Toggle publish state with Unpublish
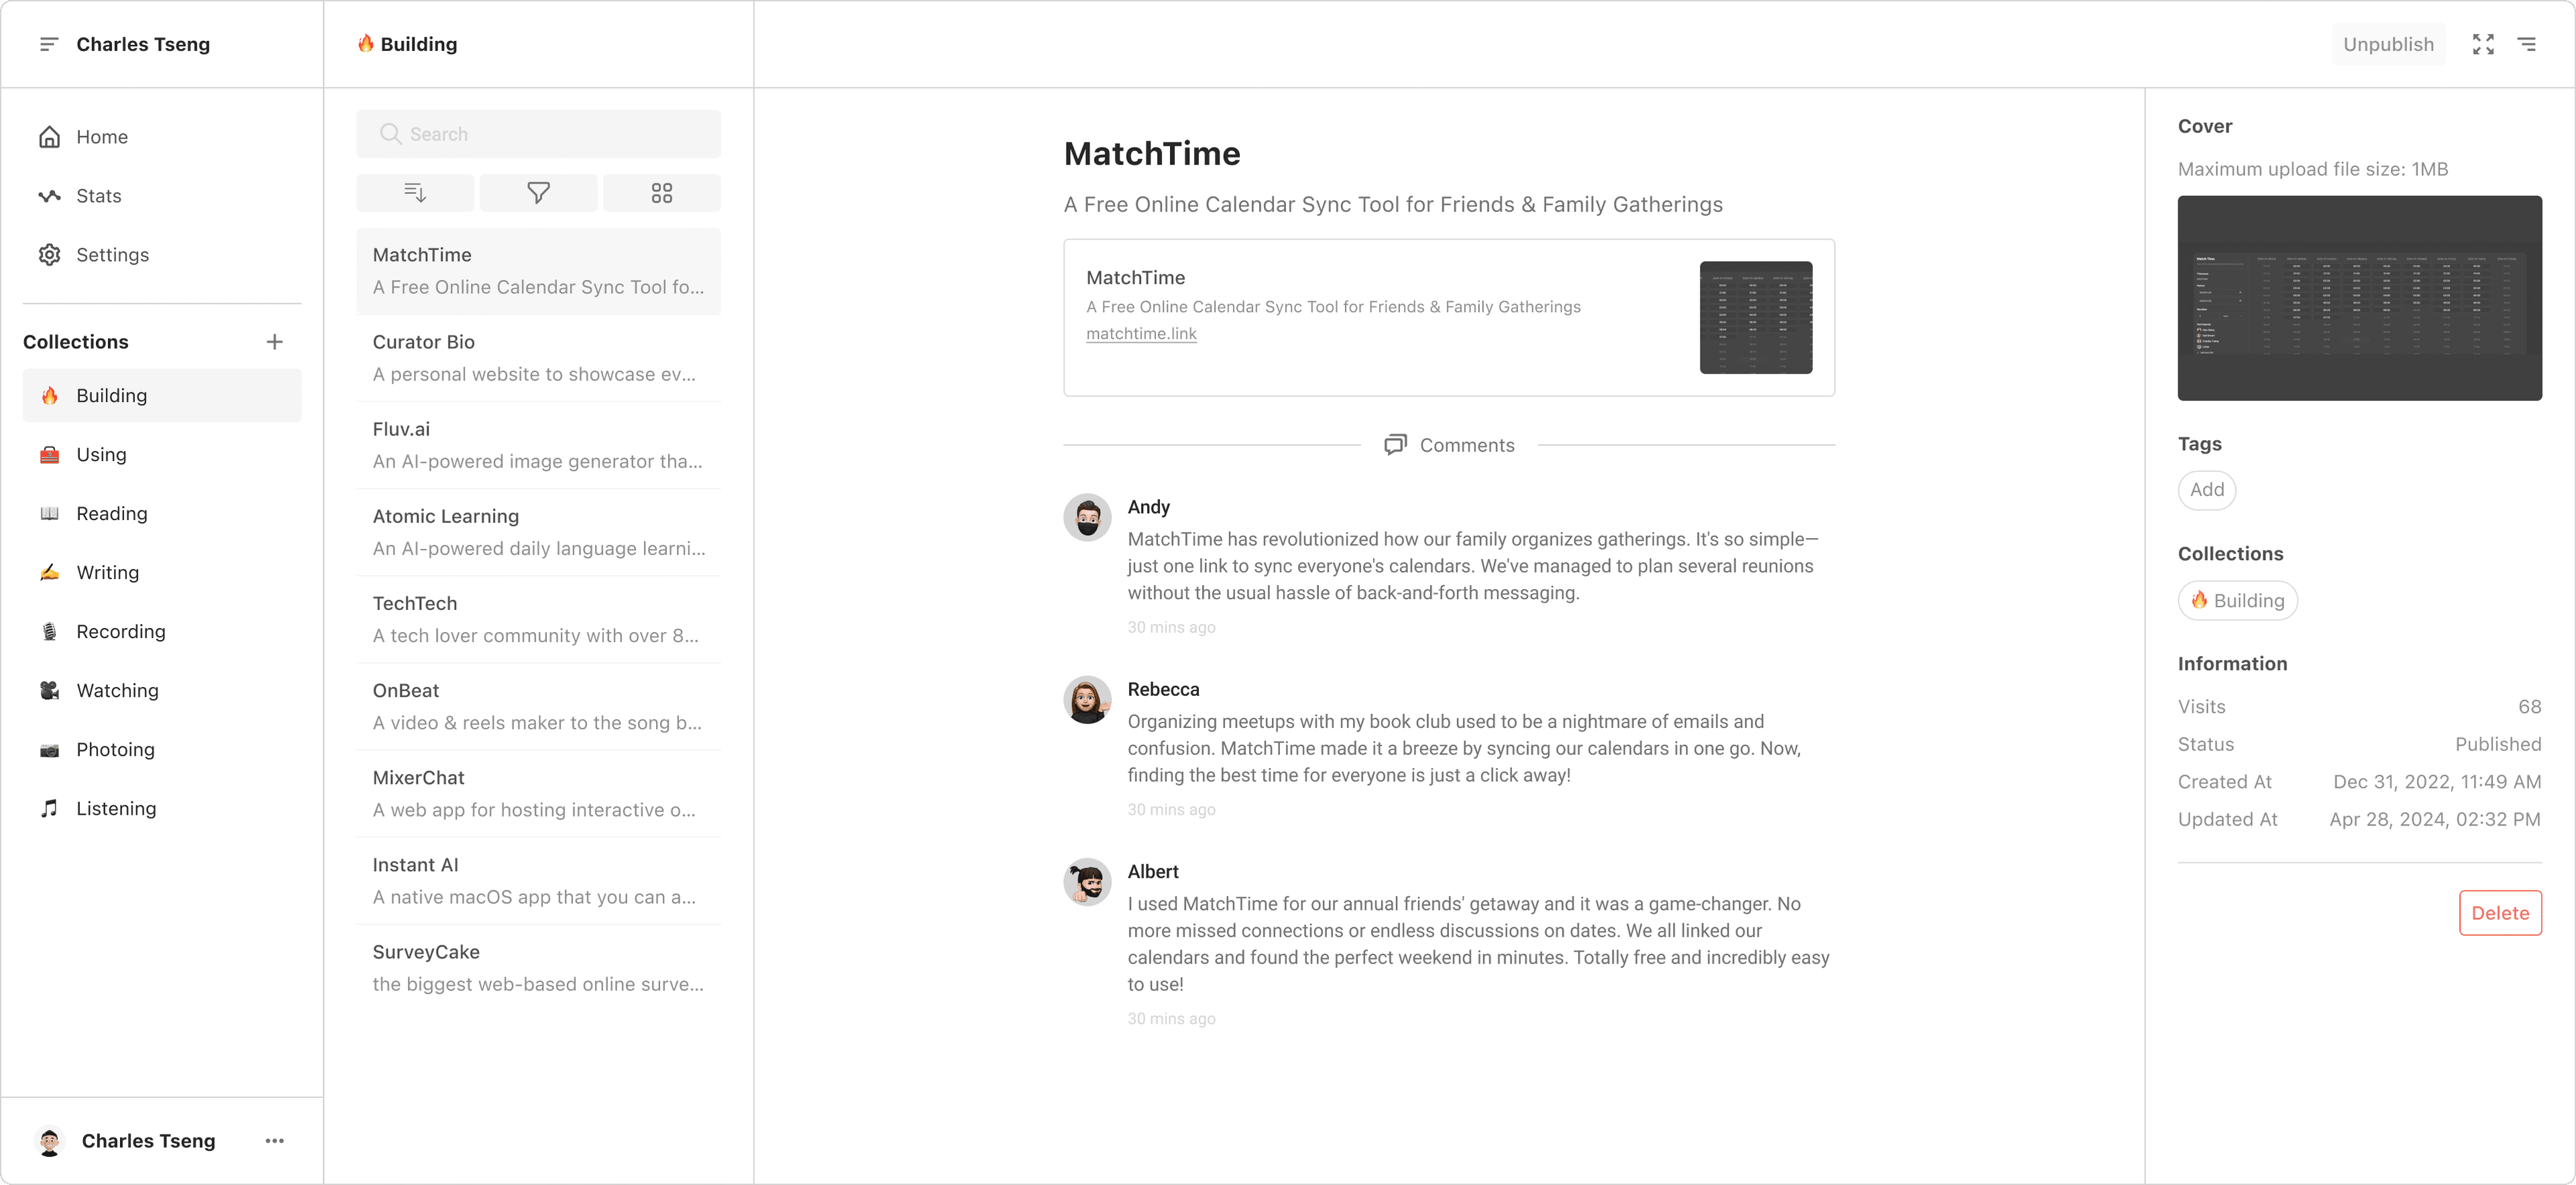Screen dimensions: 2576x1185 coord(2388,44)
